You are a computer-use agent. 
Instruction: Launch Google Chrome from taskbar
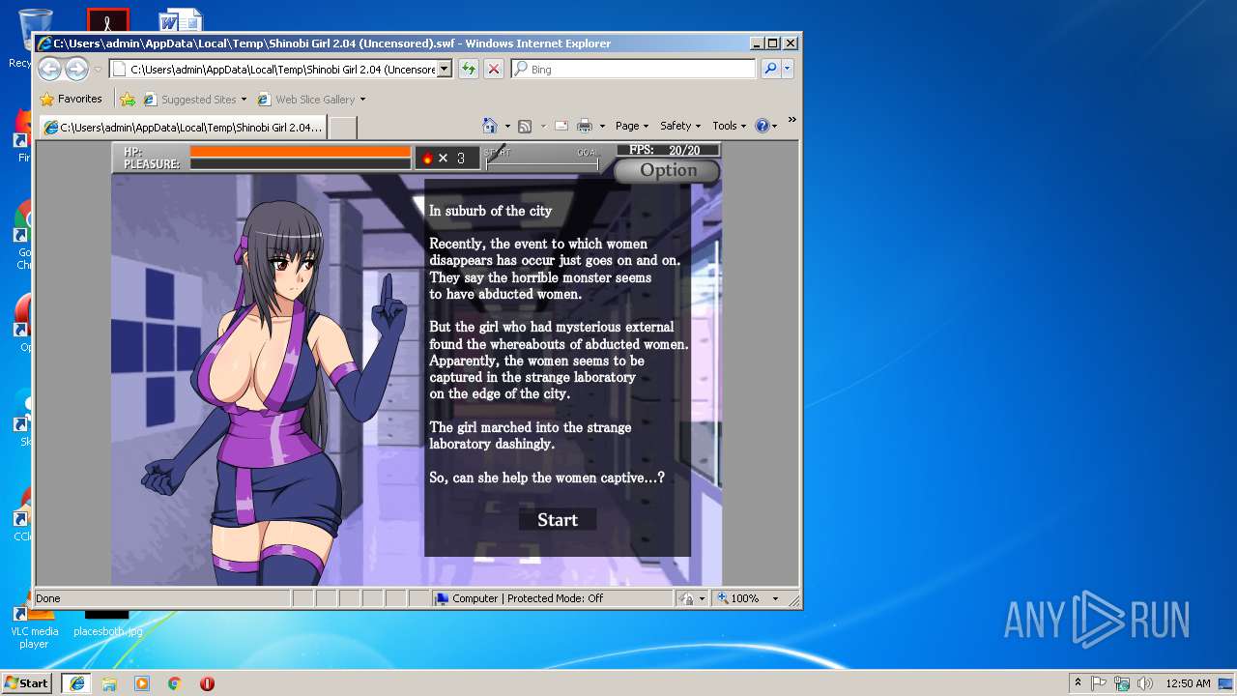(175, 682)
